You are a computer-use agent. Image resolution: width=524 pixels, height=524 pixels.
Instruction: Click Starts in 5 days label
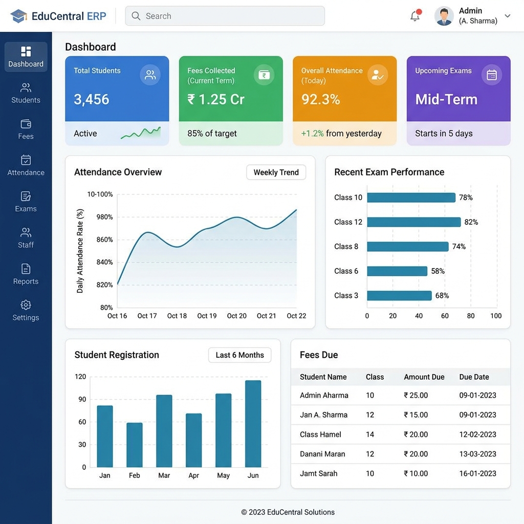(x=444, y=134)
